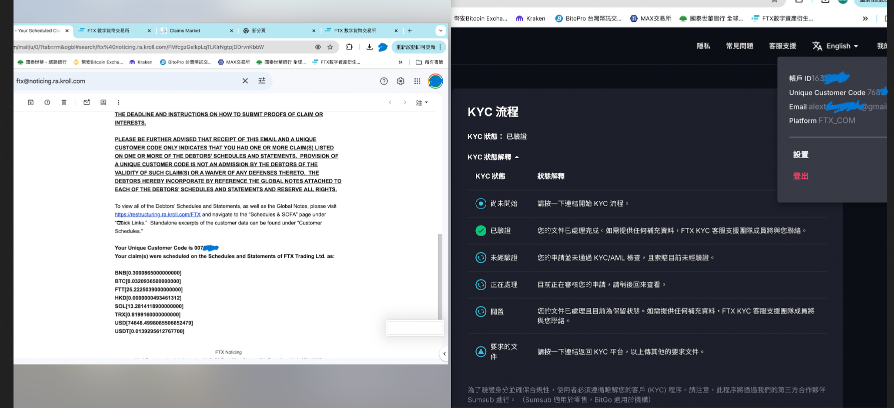Show hidden bookmarks chevron in Gmail window
Viewport: 894px width, 408px height.
pyautogui.click(x=400, y=62)
